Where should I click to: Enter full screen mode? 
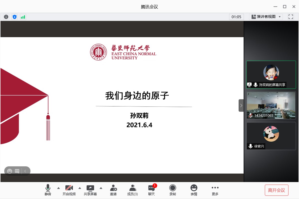point(291,17)
